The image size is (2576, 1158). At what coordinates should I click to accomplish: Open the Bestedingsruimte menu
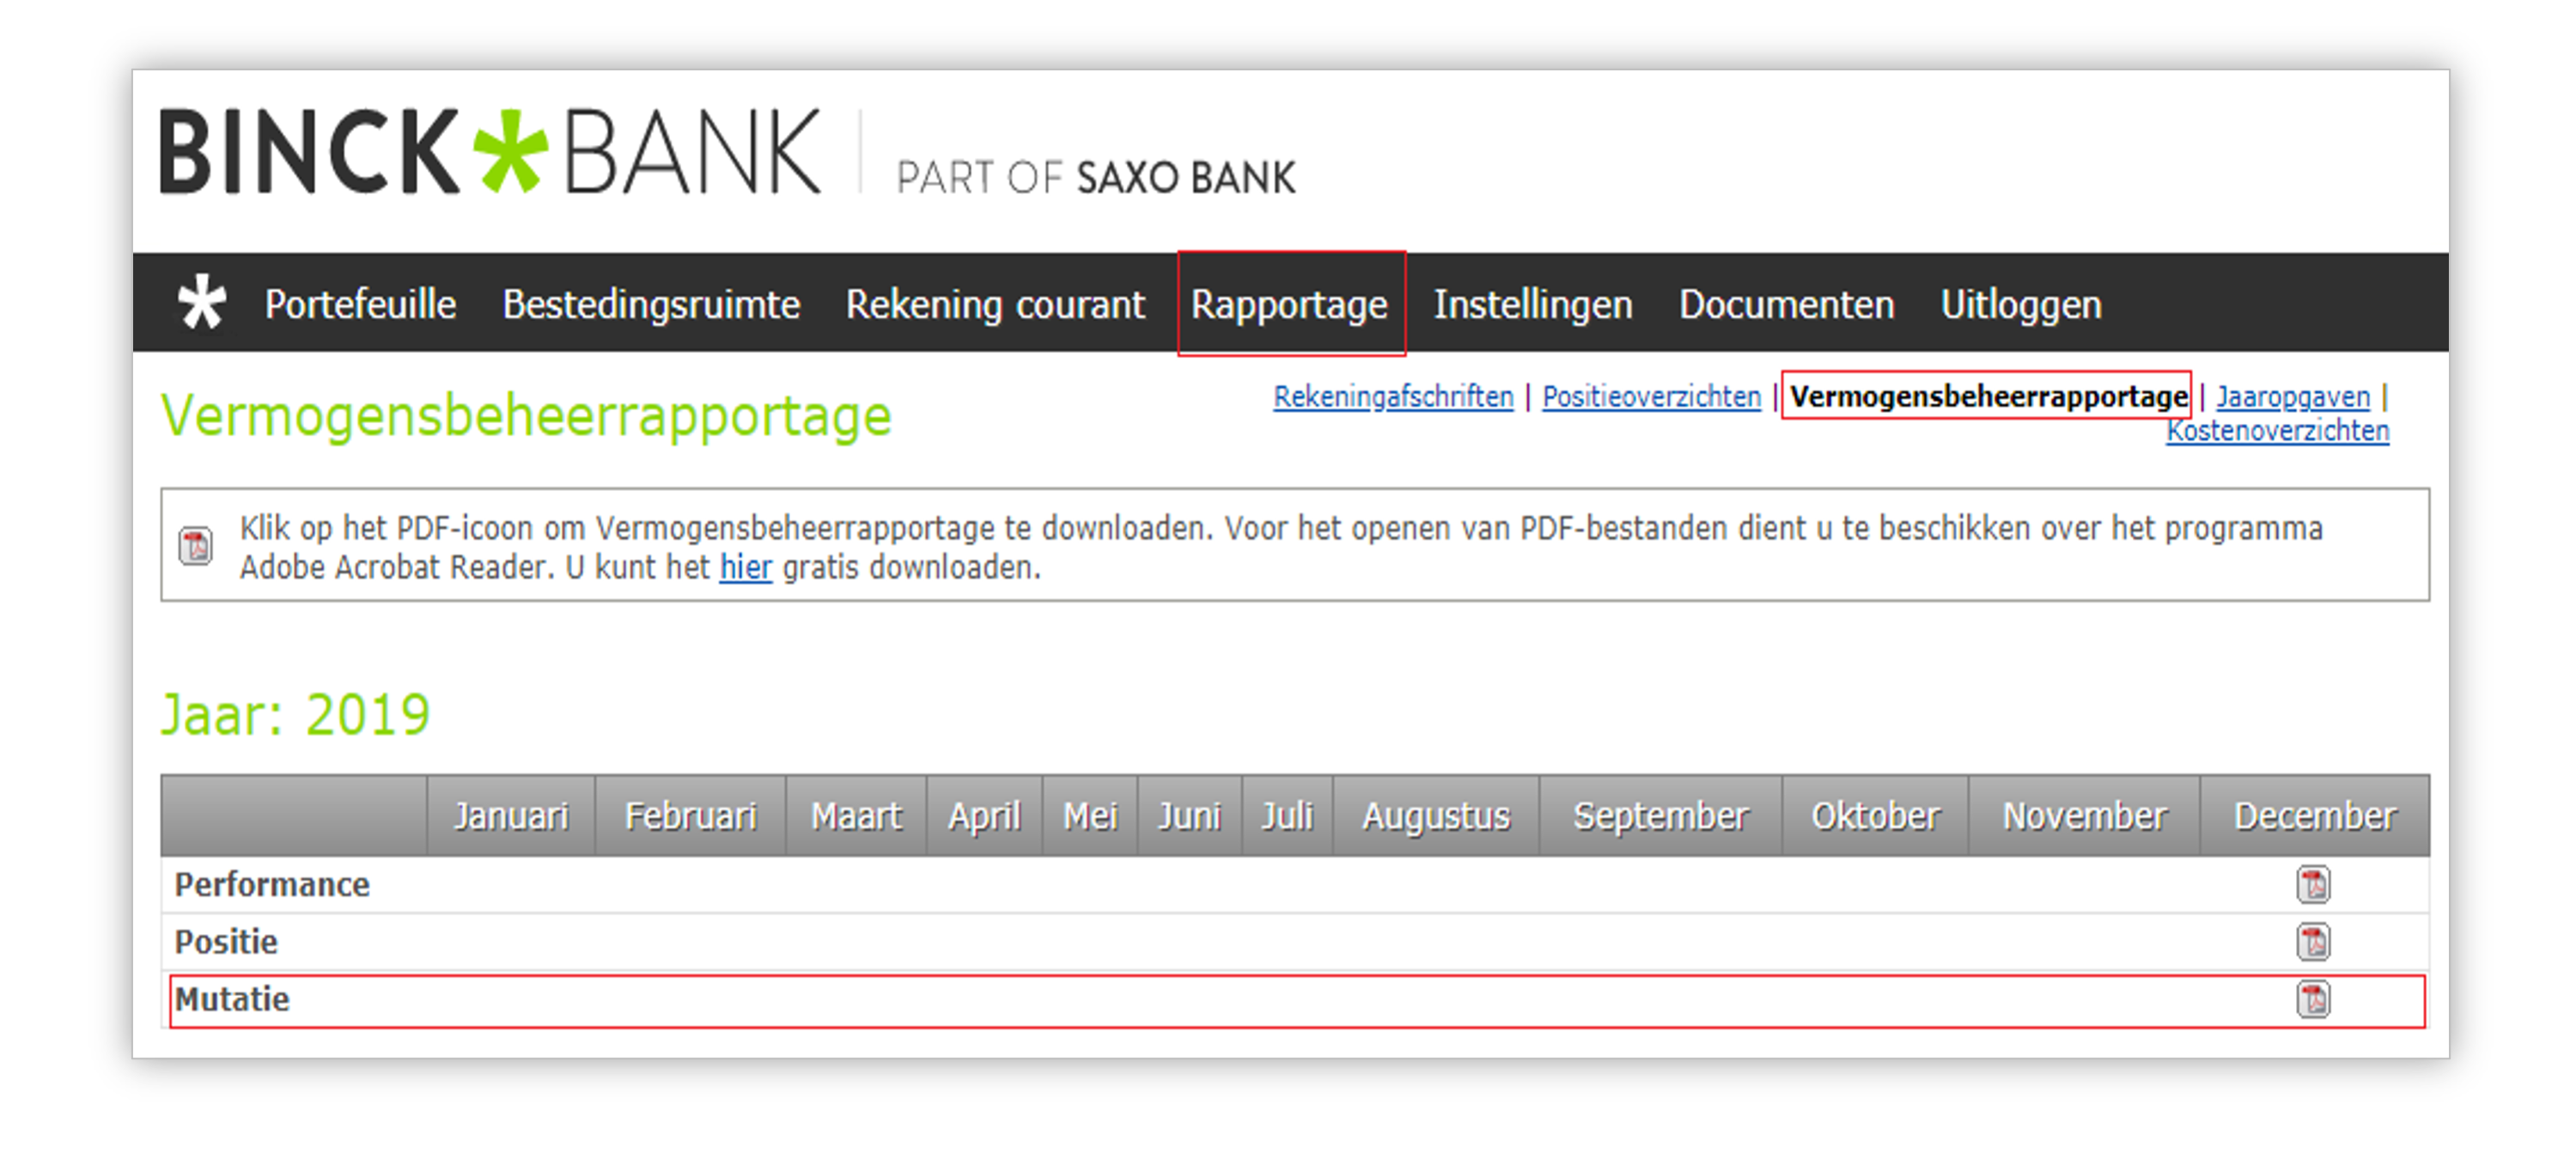[x=651, y=304]
